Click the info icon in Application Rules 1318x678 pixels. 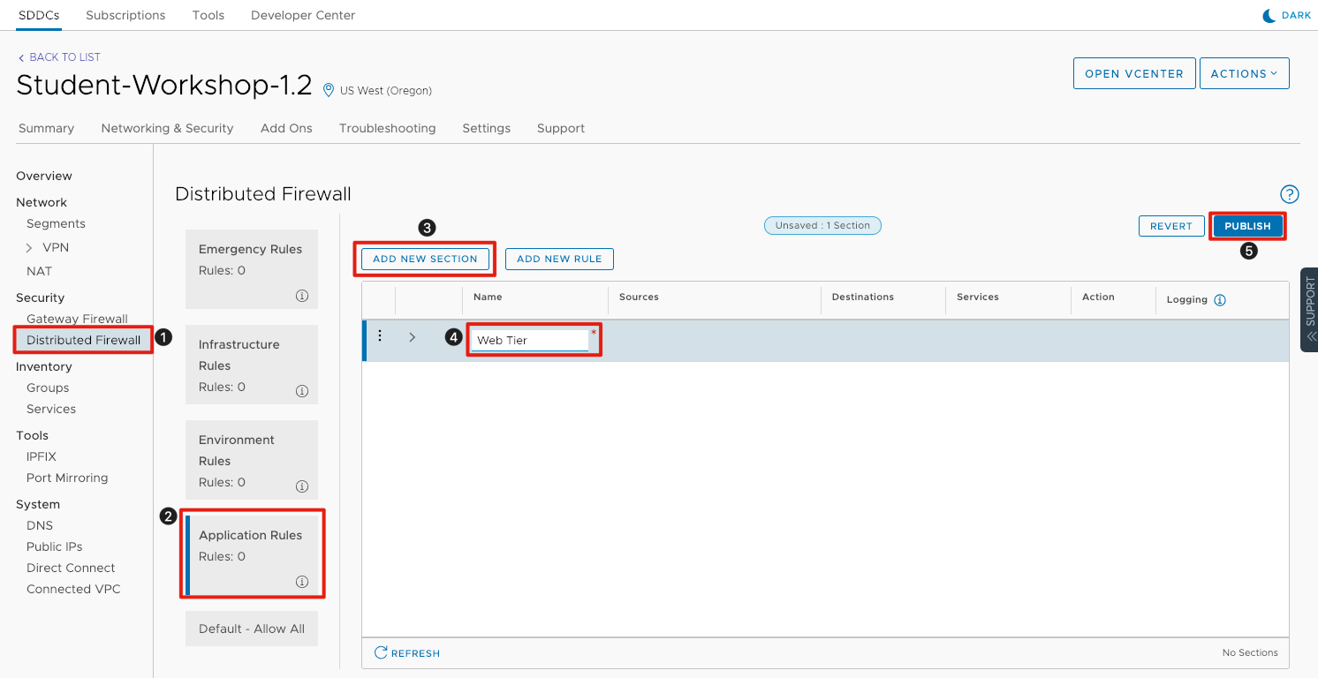point(302,582)
